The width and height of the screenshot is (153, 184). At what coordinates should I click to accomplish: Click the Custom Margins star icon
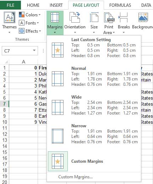pyautogui.click(x=58, y=161)
